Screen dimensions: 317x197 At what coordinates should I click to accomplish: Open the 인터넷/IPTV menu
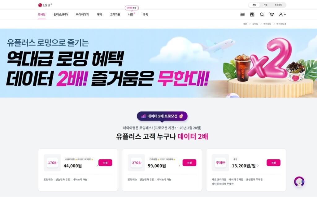(61, 14)
